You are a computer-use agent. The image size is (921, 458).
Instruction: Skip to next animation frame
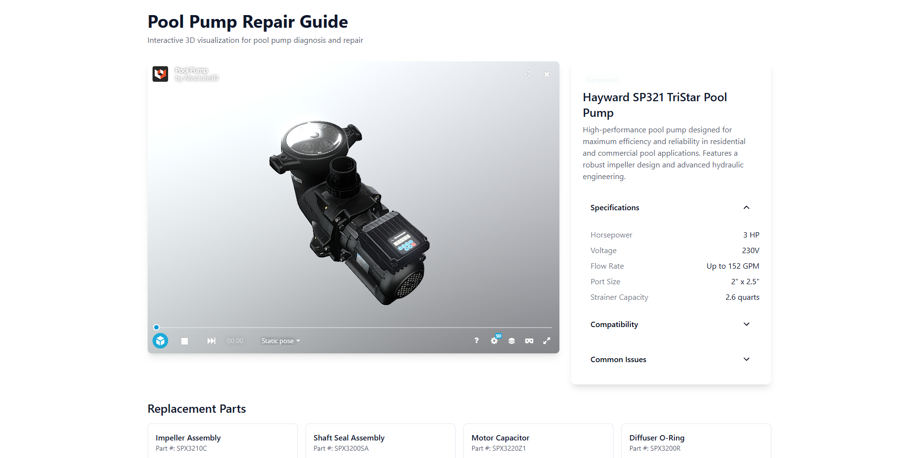211,341
